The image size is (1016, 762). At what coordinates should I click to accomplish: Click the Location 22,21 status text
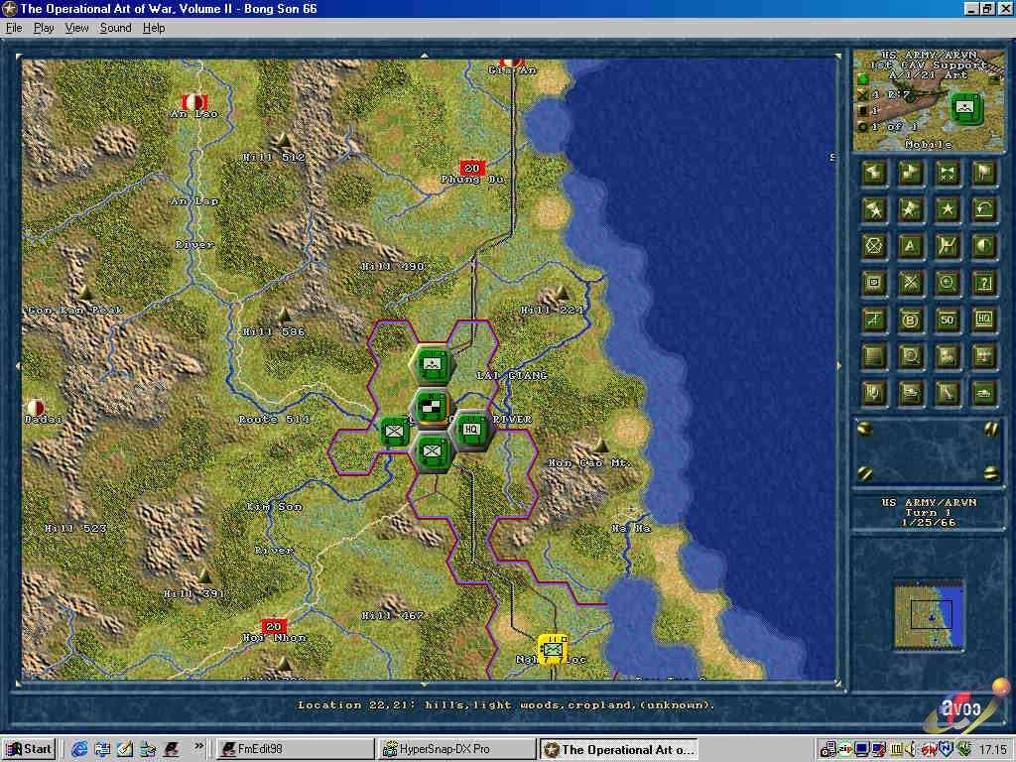coord(506,705)
